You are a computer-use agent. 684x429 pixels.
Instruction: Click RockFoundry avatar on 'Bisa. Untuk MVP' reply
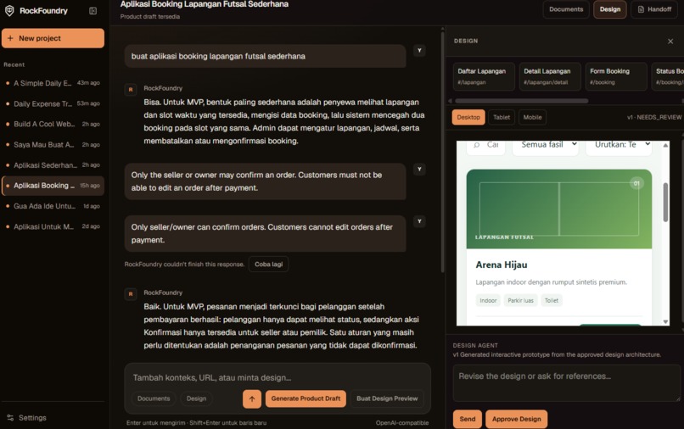coord(131,90)
